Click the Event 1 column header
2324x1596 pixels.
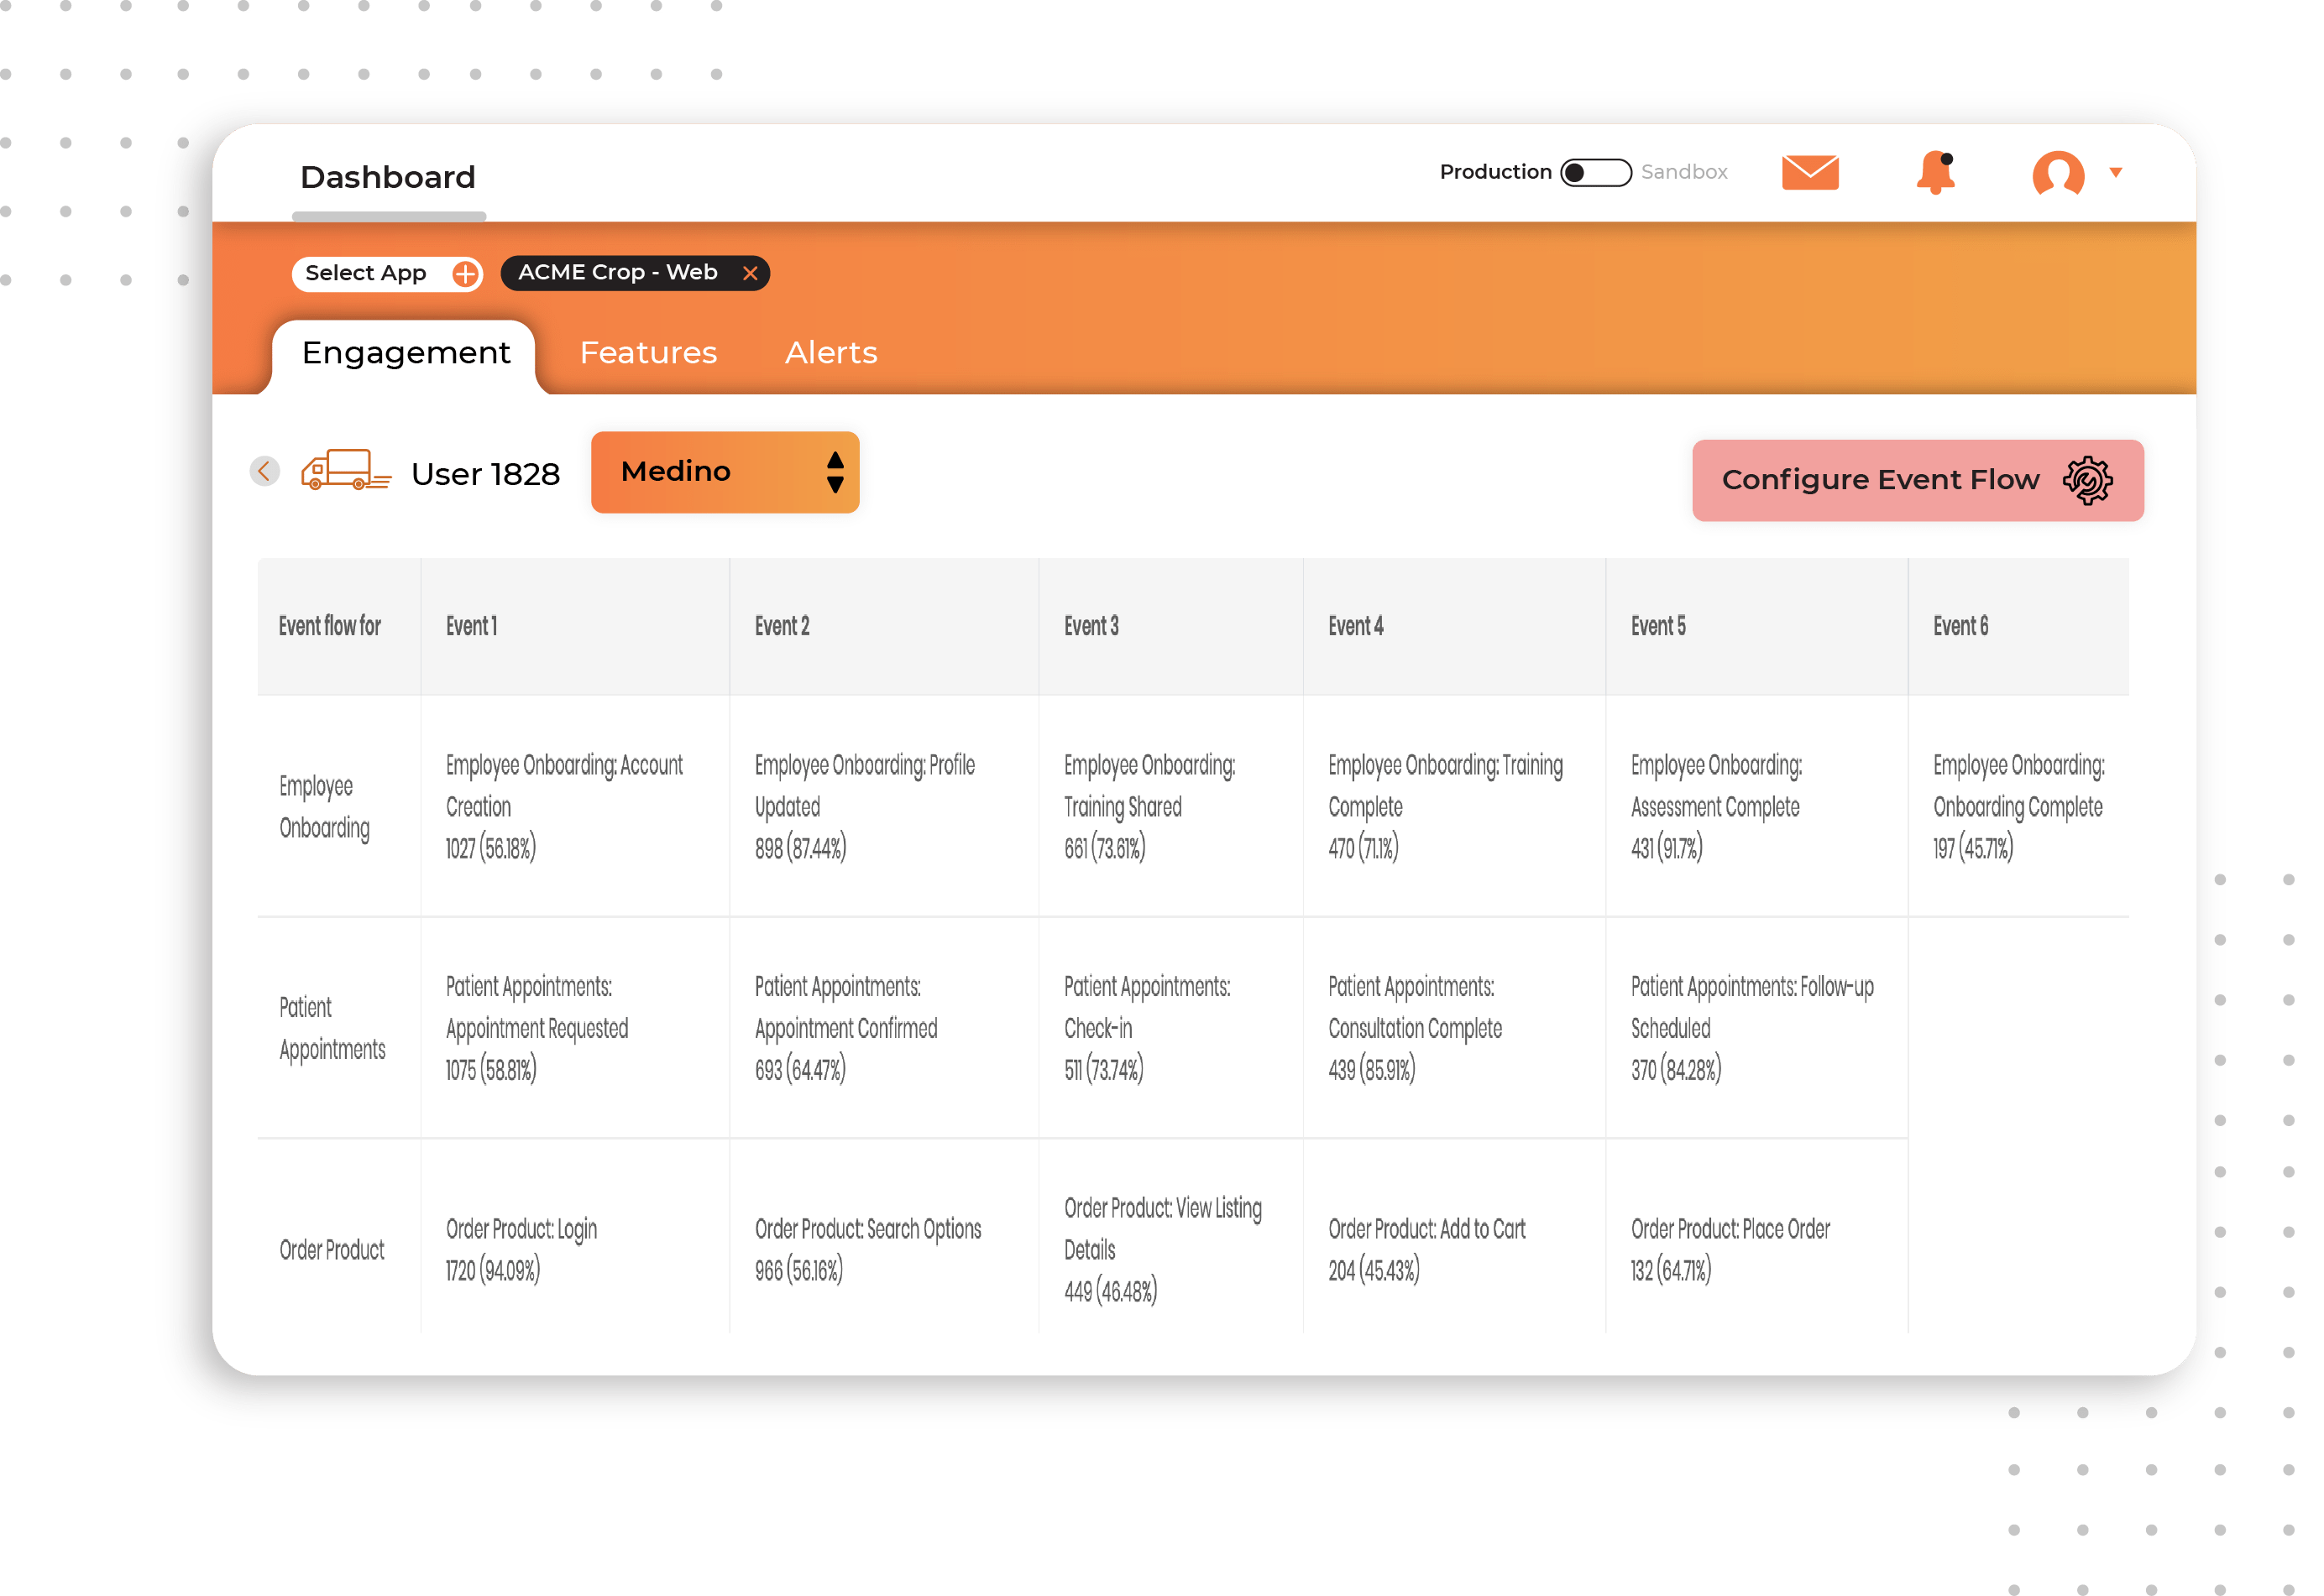574,626
